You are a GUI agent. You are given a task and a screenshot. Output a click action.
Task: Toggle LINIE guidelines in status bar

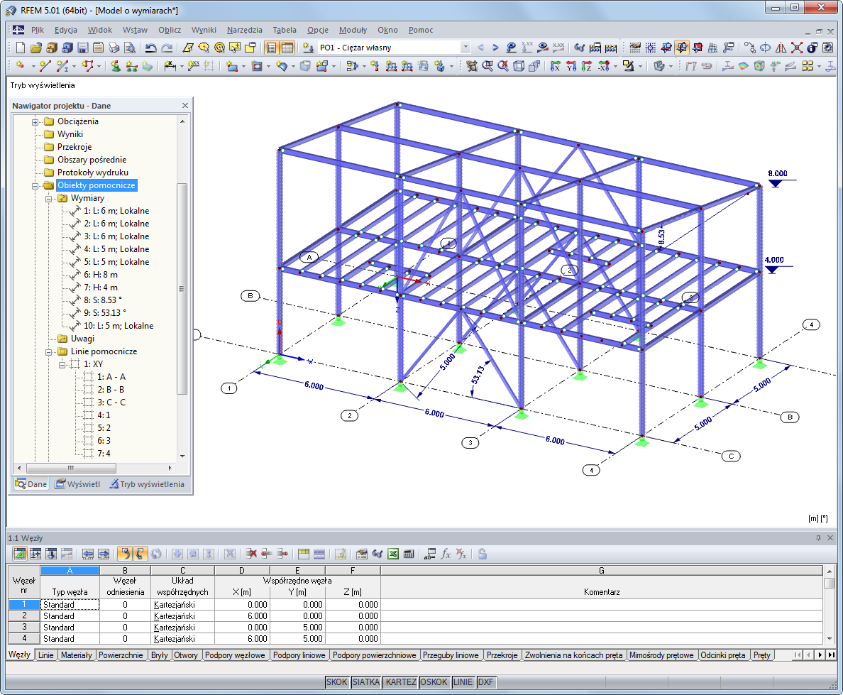coord(463,682)
